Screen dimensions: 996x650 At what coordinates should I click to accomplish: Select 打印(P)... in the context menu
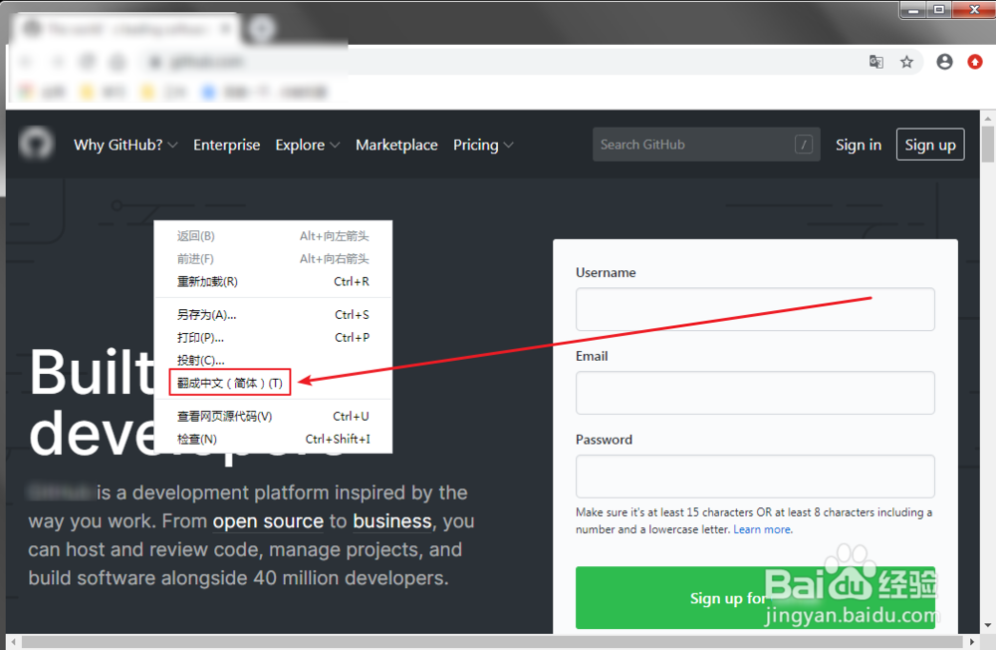pos(273,338)
